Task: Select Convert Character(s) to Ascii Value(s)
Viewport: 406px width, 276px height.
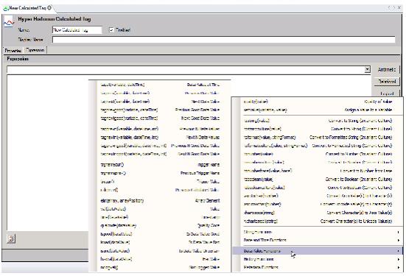Action: click(318, 213)
